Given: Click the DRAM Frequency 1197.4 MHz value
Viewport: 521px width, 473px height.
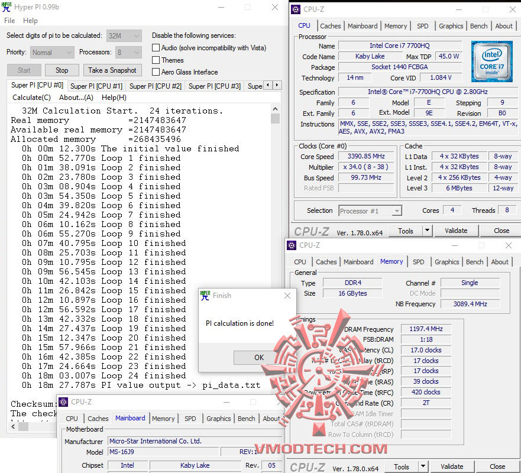Looking at the screenshot, I should click(426, 329).
